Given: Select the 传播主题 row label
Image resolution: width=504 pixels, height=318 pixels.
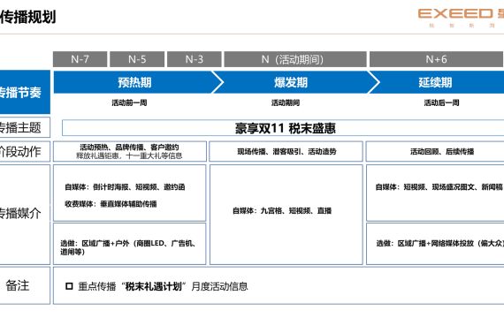Looking at the screenshot, I should pos(25,127).
